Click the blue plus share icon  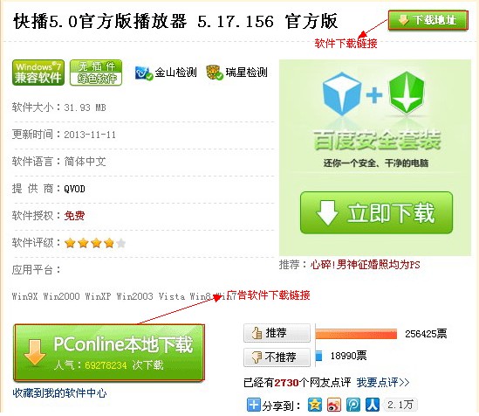[254, 405]
